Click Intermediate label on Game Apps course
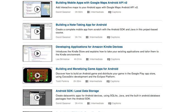This screenshot has width=184, height=112. pyautogui.click(x=96, y=81)
